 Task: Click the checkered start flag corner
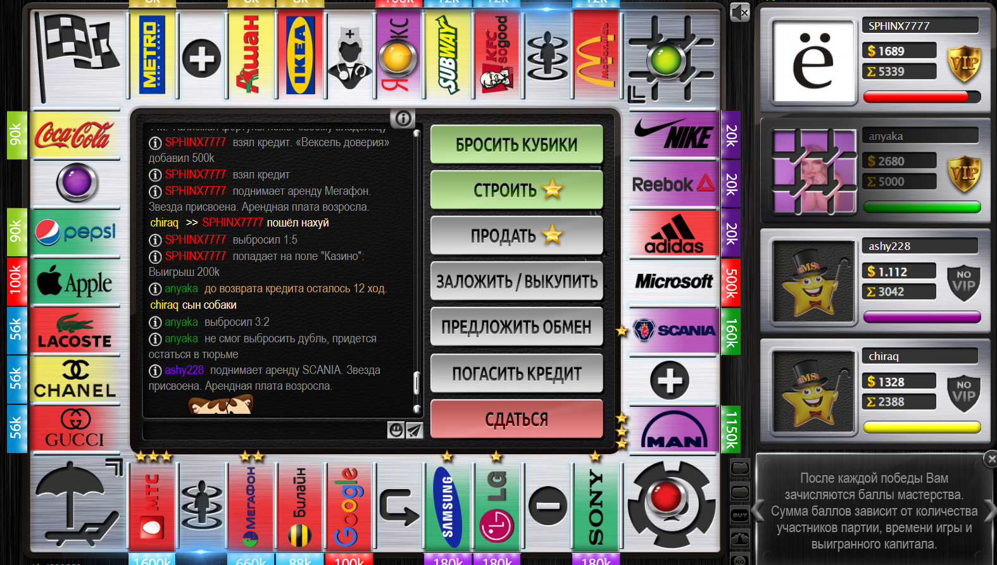point(77,57)
